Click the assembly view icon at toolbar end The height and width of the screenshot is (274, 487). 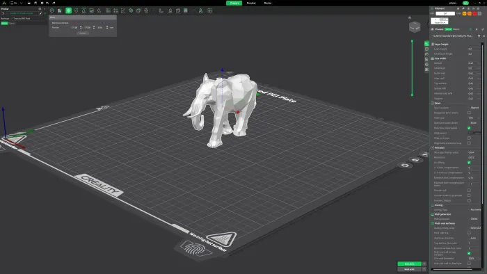coord(210,10)
